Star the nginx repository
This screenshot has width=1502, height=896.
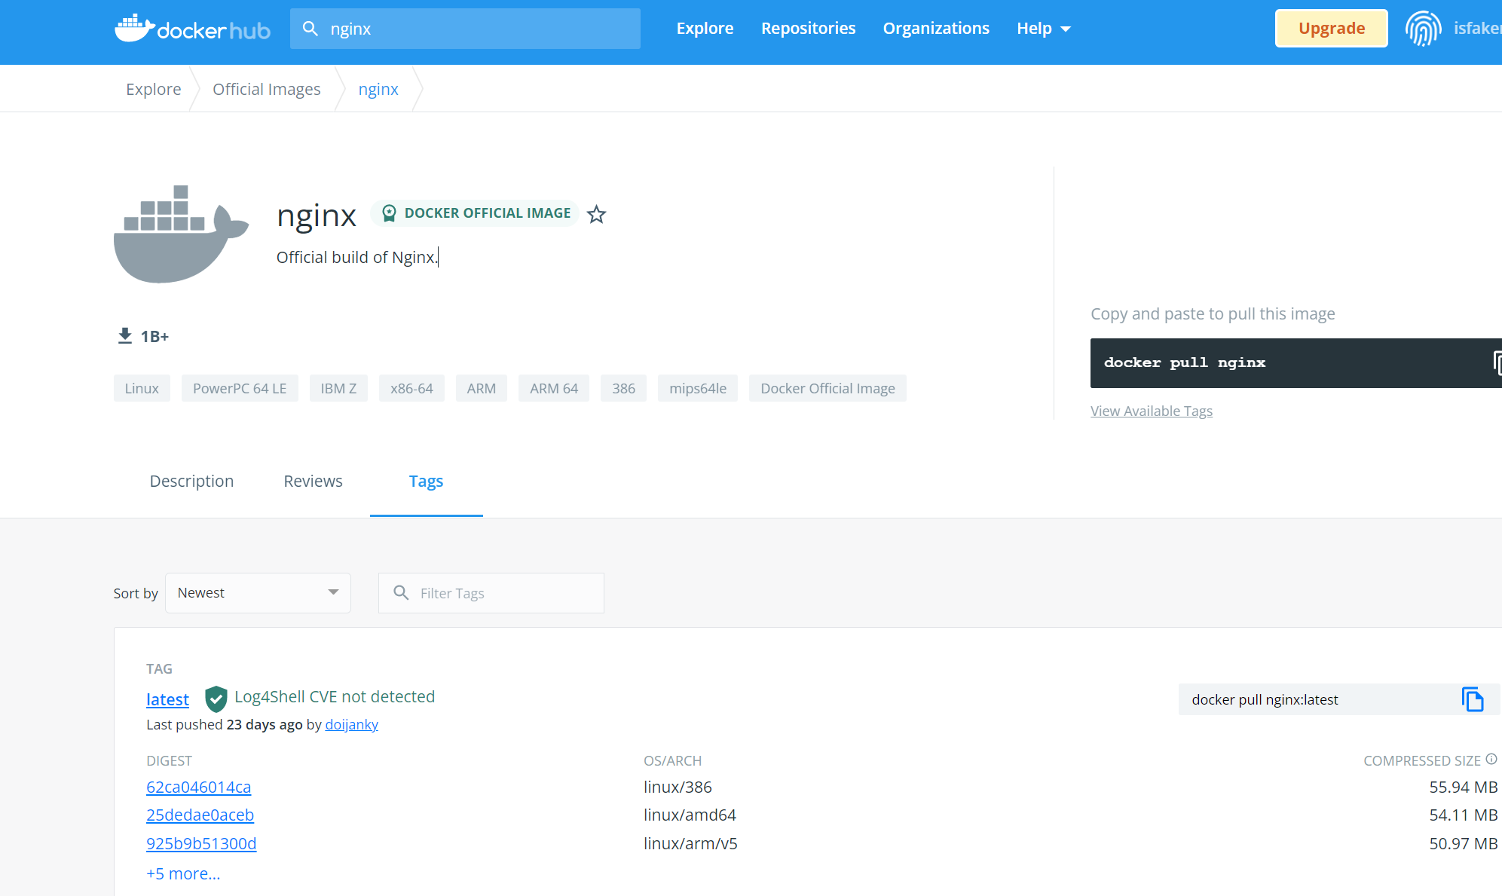click(x=596, y=215)
